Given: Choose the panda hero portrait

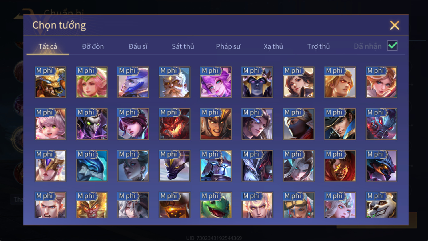Looking at the screenshot, I should (381, 205).
